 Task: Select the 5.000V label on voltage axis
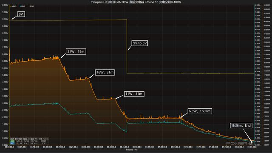tap(5, 75)
